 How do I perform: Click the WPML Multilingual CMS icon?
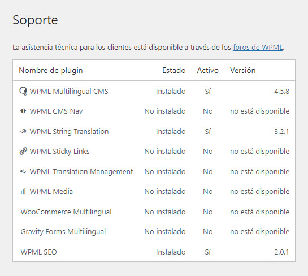coord(23,91)
